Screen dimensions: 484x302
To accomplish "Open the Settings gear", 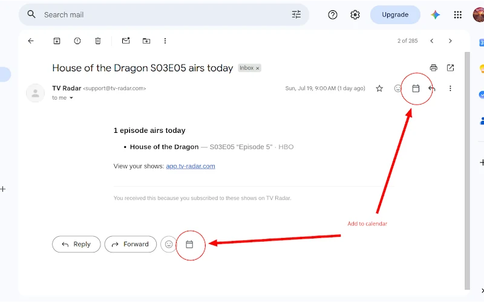I will [x=355, y=14].
